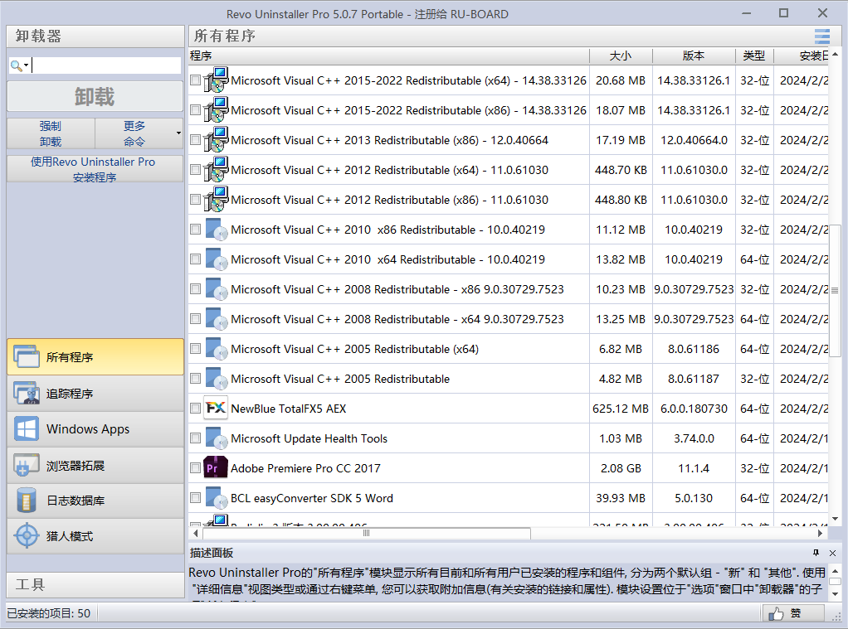Open the 日志数据库 logs database icon
Viewport: 848px width, 629px height.
point(27,501)
